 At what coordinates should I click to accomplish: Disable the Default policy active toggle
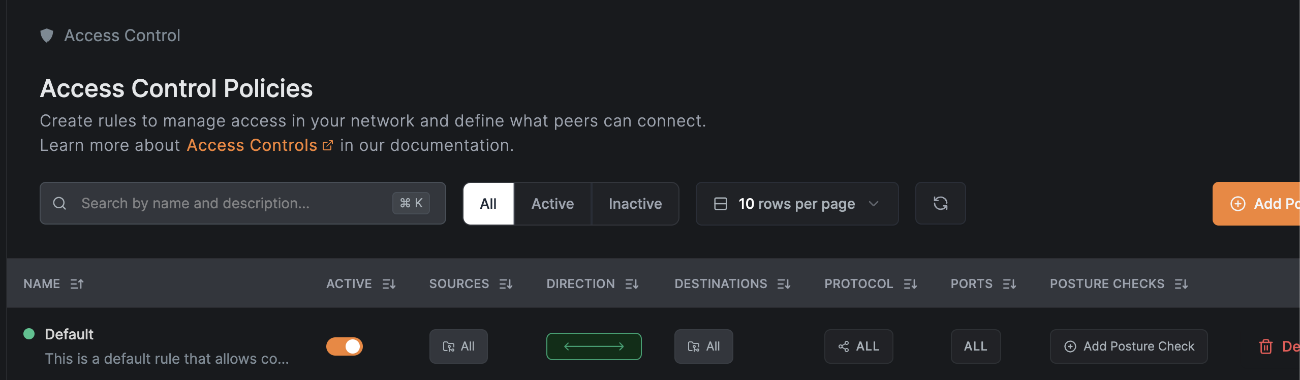(345, 346)
